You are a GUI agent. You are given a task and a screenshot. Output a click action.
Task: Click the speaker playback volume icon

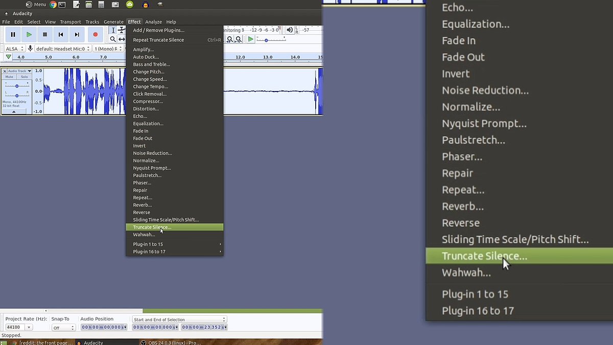click(290, 30)
